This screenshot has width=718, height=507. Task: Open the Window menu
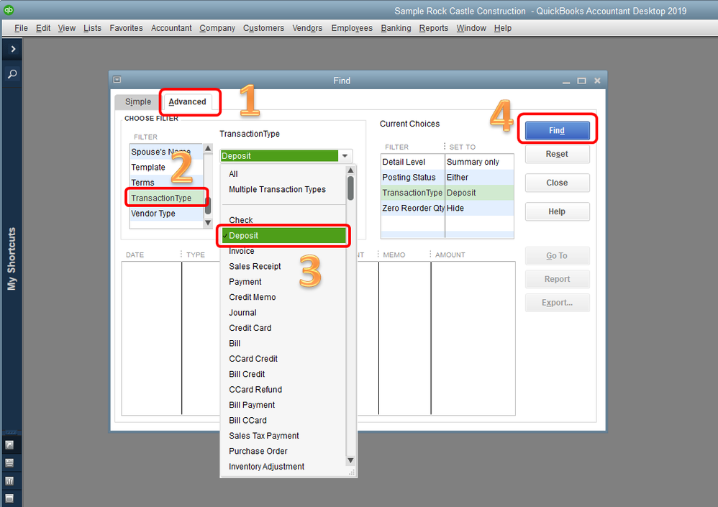coord(471,28)
